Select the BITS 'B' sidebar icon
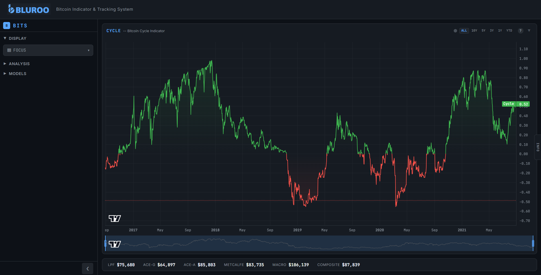The width and height of the screenshot is (541, 275). (6, 25)
